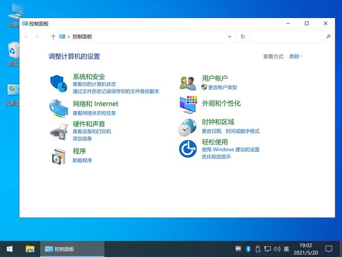
Task: Open the volume speaker tray icon
Action: pyautogui.click(x=277, y=249)
